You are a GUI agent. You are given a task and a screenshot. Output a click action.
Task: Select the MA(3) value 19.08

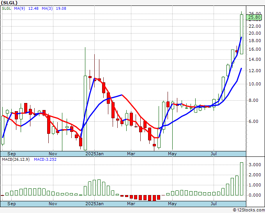[61, 9]
